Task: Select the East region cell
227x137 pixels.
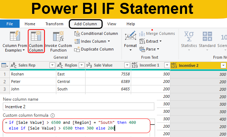Action: coord(71,74)
